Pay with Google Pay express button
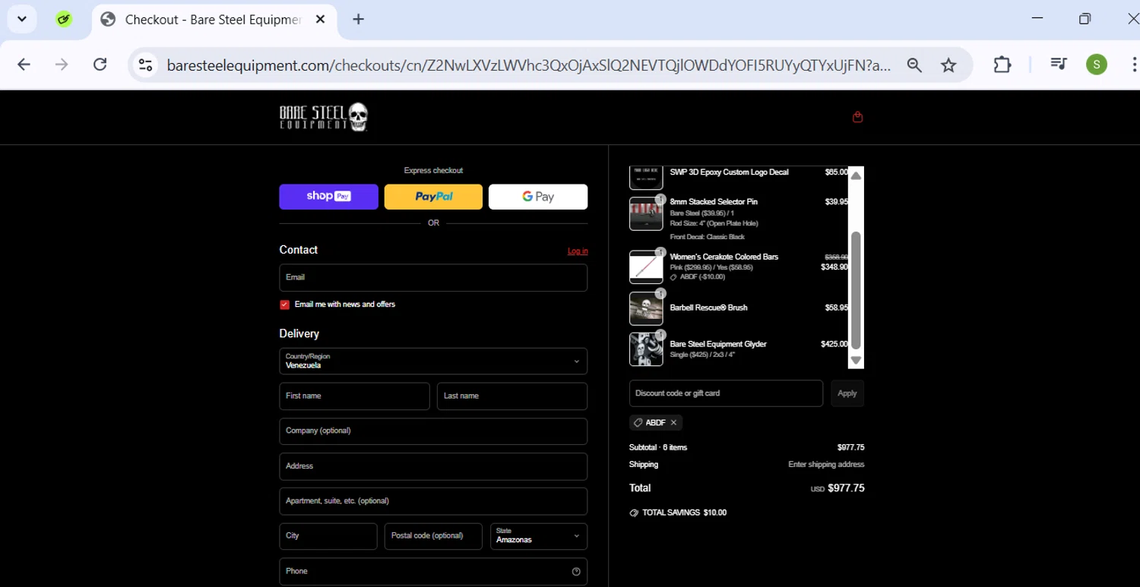Viewport: 1140px width, 587px height. 538,197
